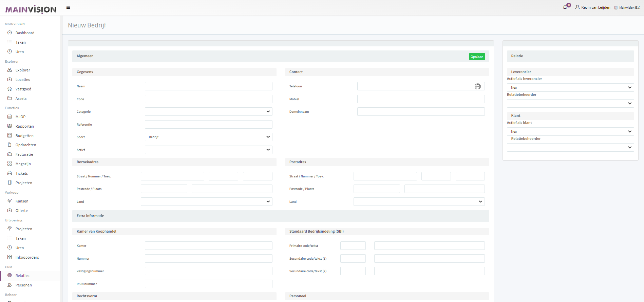Click the headset icon in Telefoon field
The height and width of the screenshot is (302, 644).
point(478,86)
